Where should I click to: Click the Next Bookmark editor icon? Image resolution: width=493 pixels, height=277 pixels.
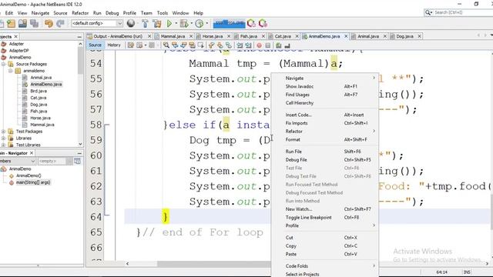[x=220, y=45]
